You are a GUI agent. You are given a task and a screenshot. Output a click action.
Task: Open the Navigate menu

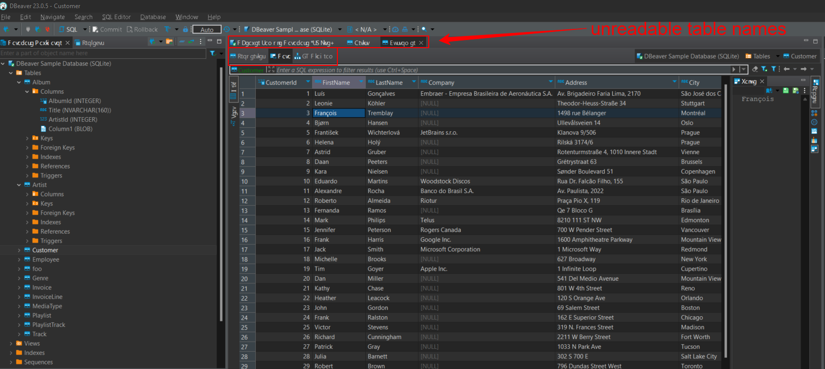pos(53,17)
